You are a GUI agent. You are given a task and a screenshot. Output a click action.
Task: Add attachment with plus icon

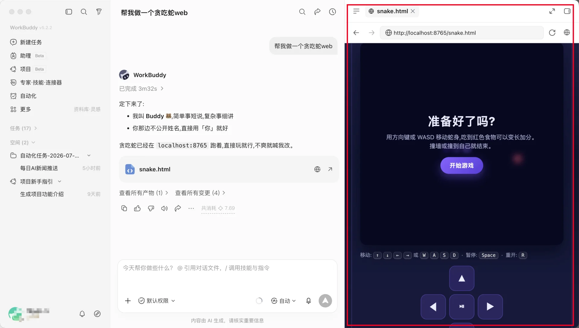click(x=128, y=301)
